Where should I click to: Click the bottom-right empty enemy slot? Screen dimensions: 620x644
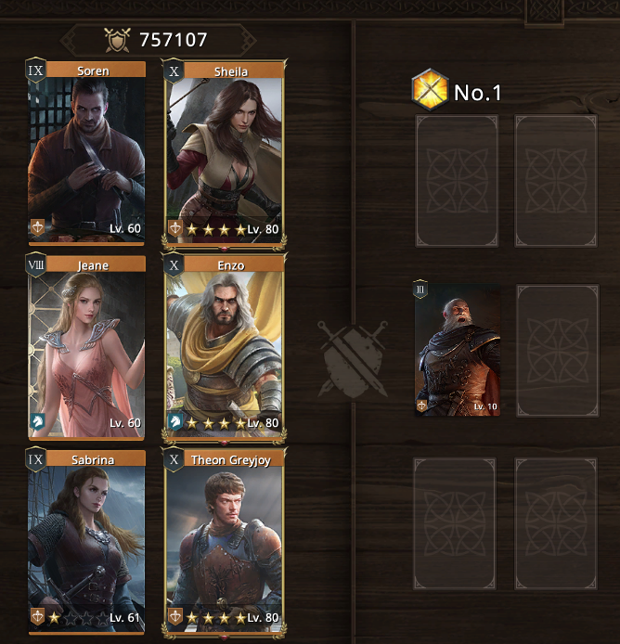(555, 523)
